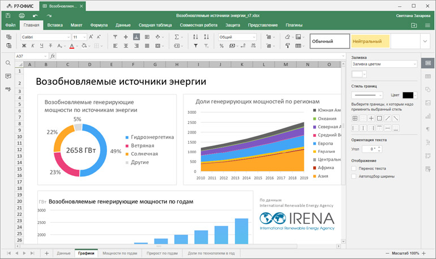Apply the Нейтральный cell style

tap(370, 41)
